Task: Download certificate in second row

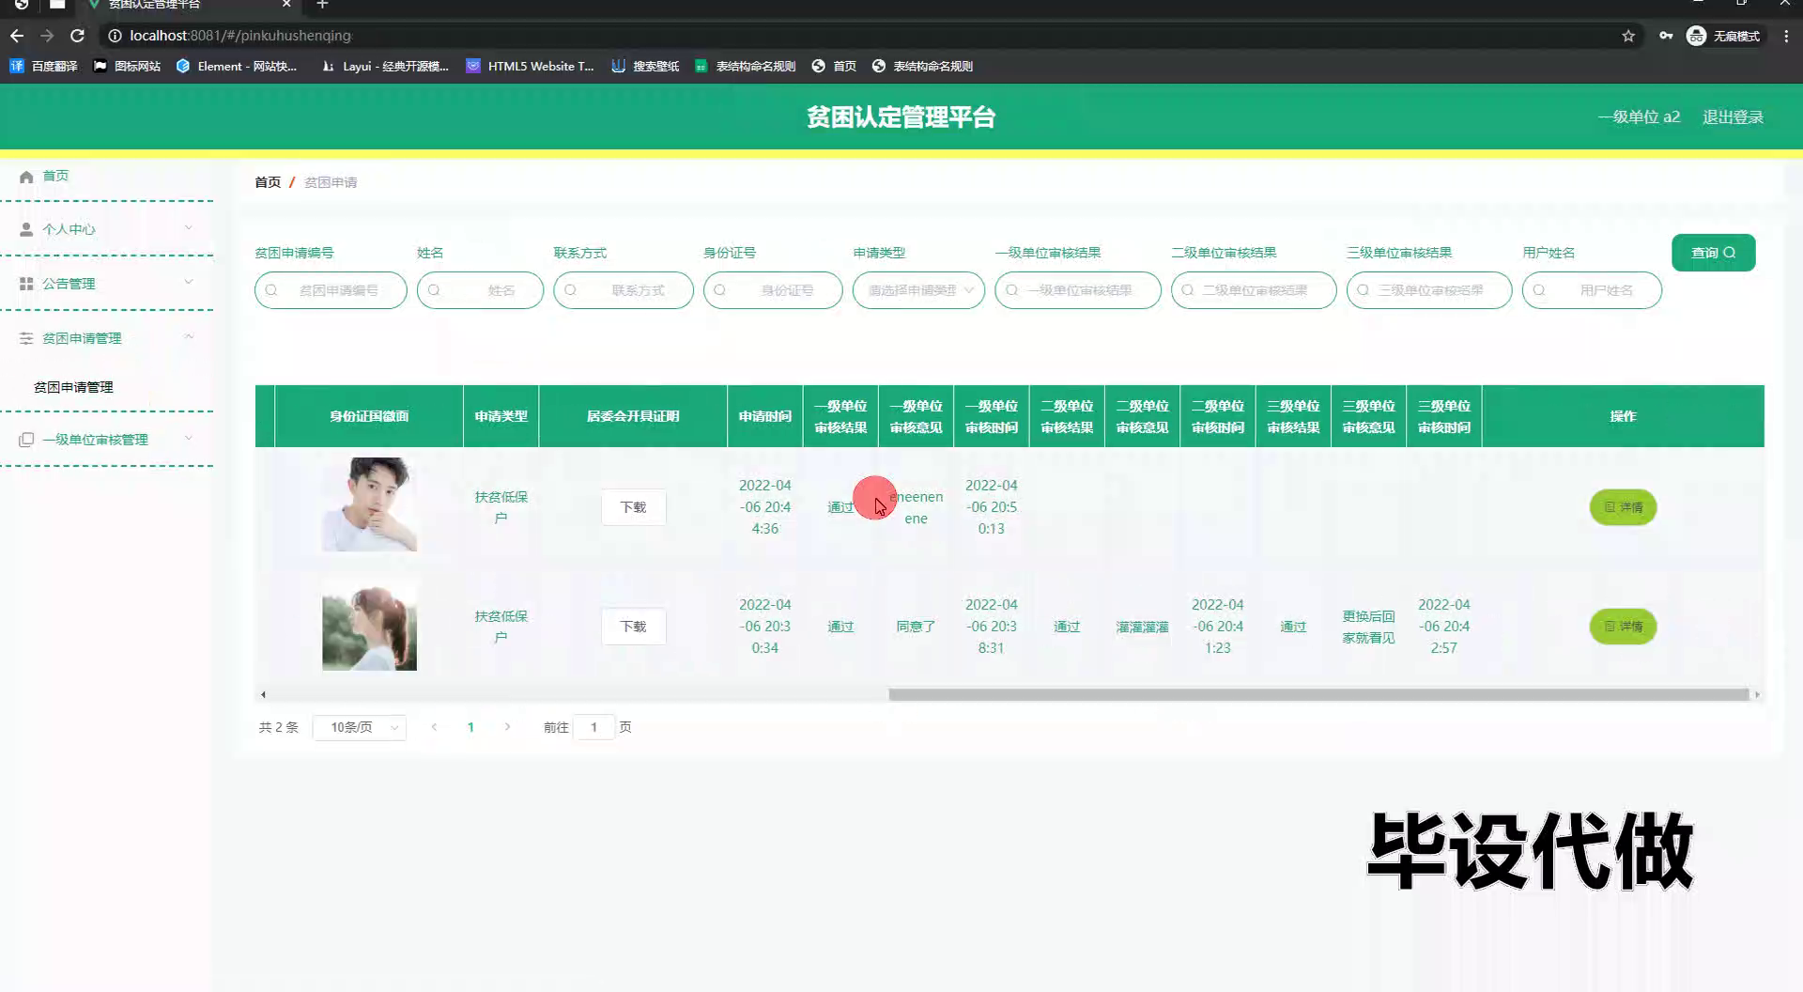Action: (x=633, y=627)
